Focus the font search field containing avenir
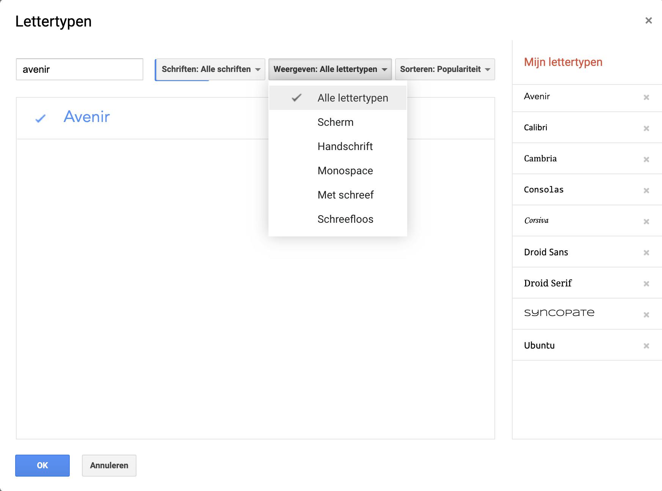662x491 pixels. click(80, 69)
